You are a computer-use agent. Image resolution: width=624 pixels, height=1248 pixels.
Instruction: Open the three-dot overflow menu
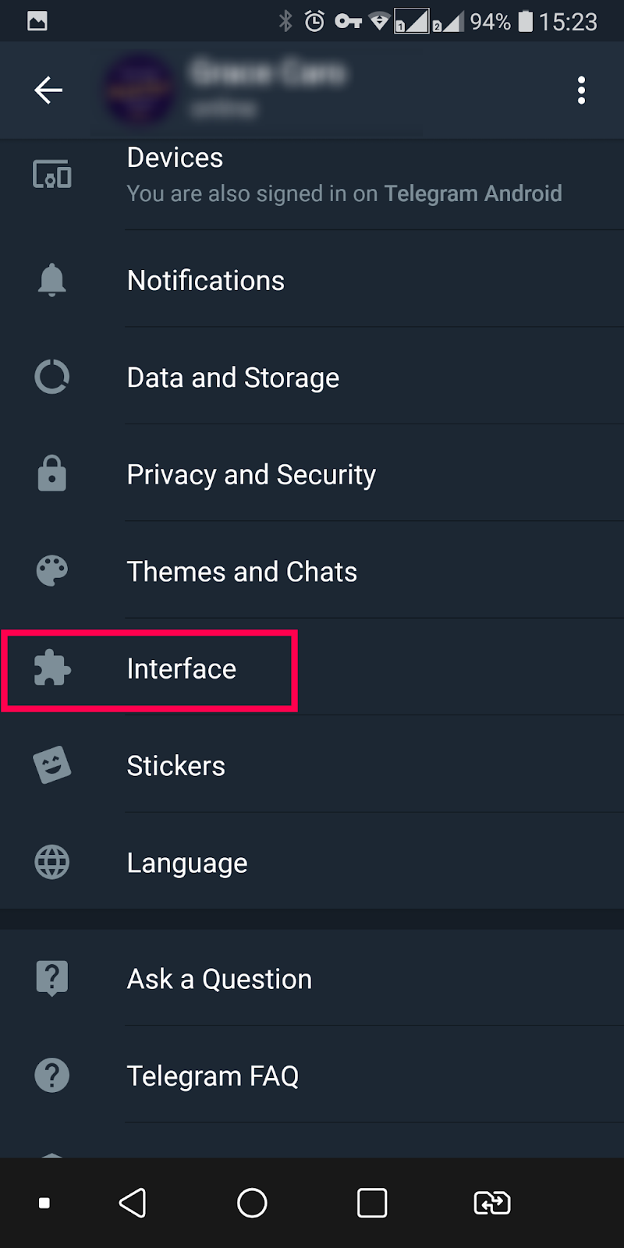581,90
